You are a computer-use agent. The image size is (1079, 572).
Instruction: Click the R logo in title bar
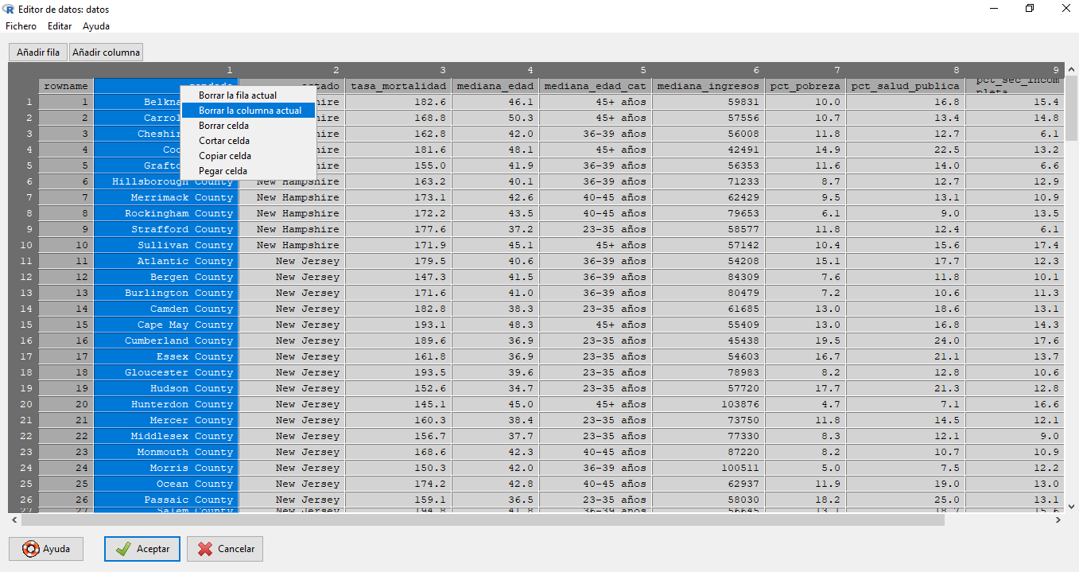click(x=10, y=9)
